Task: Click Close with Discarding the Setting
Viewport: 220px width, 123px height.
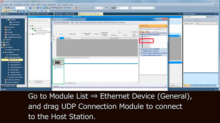Action: [x=91, y=23]
